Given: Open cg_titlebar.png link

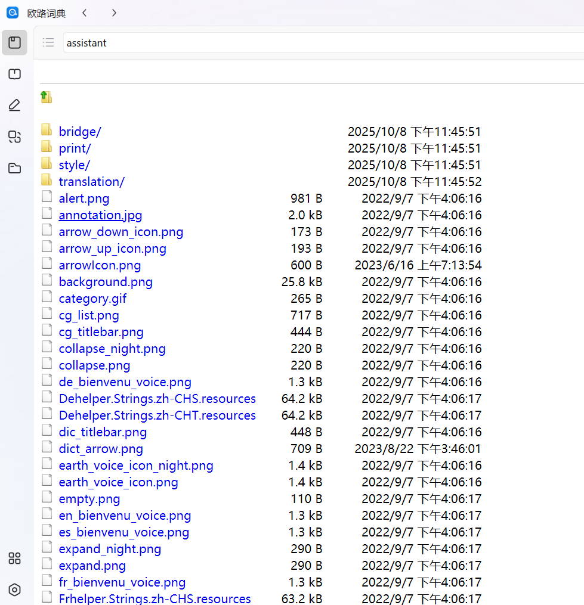Looking at the screenshot, I should point(101,332).
